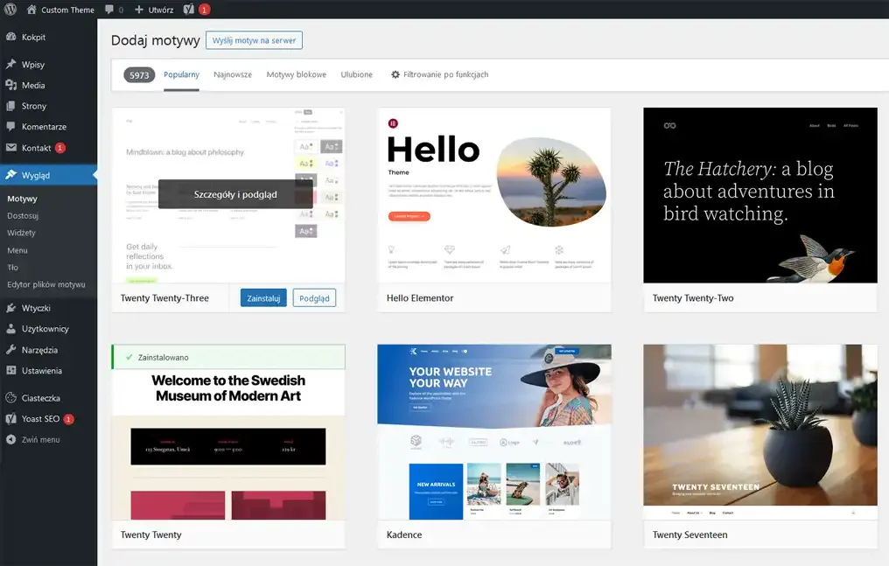Open the Media library menu item
Image resolution: width=889 pixels, height=566 pixels.
tap(33, 86)
